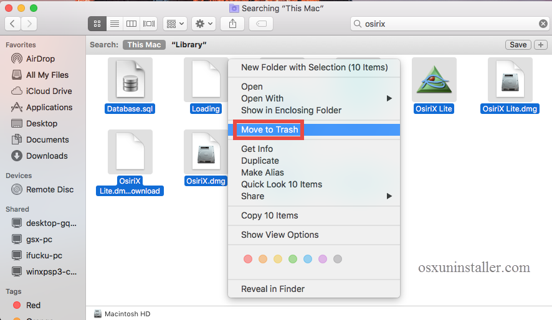
Task: Select the OsiriX Lite application icon
Action: click(x=434, y=80)
